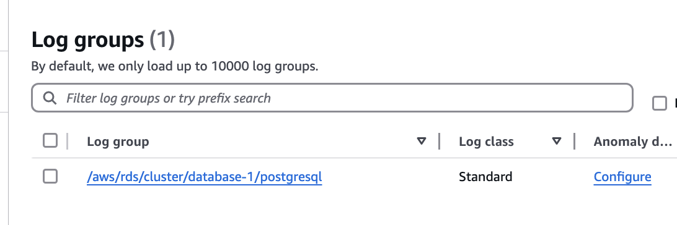Sort by Log group using its triangle arrow
This screenshot has width=677, height=225.
pos(422,141)
